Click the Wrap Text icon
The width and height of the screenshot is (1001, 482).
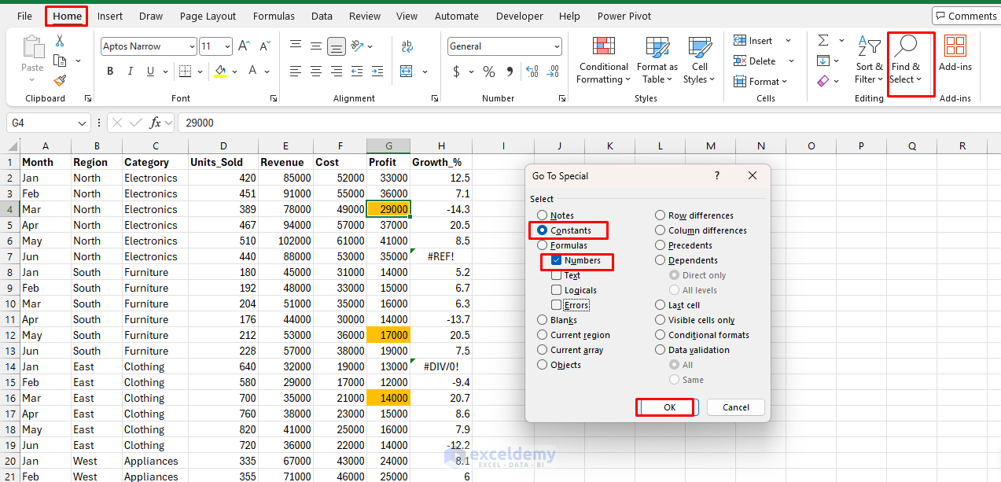[x=407, y=46]
